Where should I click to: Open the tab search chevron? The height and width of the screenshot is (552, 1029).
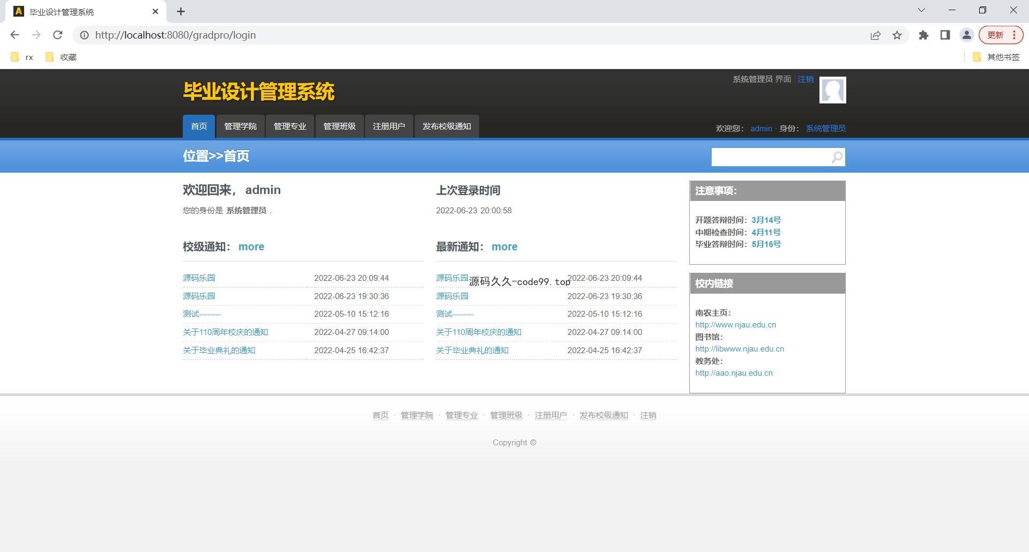click(921, 10)
